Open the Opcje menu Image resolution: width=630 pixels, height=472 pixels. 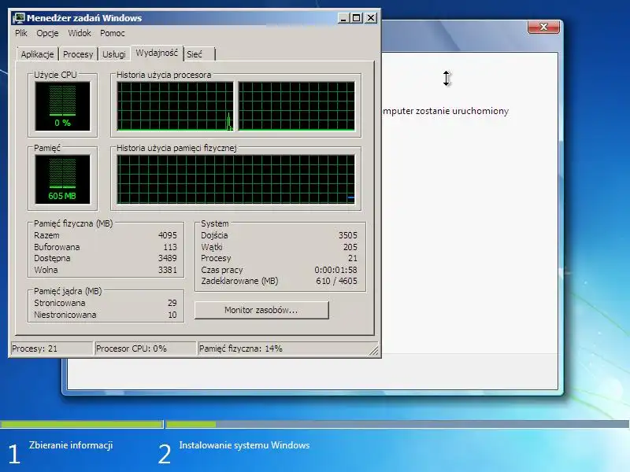[47, 33]
